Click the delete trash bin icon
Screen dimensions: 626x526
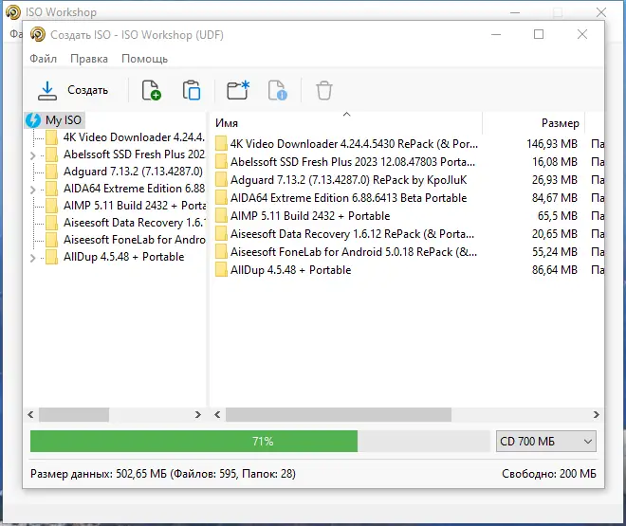point(324,91)
